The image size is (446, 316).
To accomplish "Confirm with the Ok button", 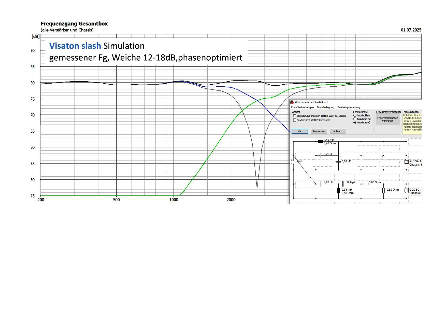I will tap(300, 131).
